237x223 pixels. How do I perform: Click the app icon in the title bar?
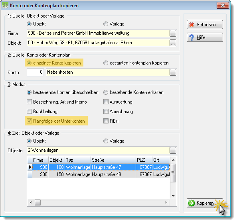click(x=5, y=5)
